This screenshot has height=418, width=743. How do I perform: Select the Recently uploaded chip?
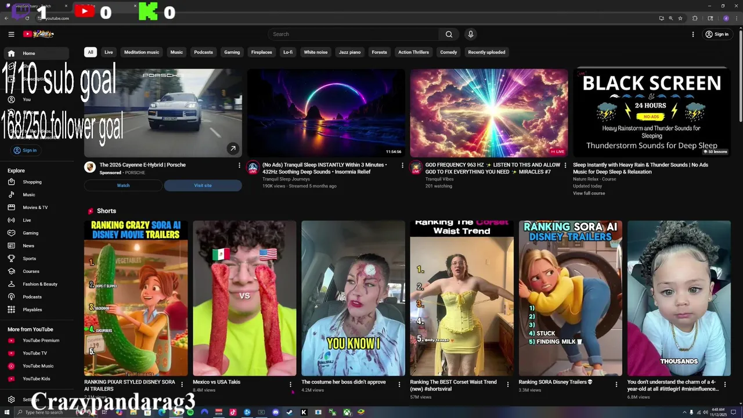point(486,52)
